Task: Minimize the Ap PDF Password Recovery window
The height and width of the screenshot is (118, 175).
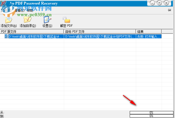Action: click(x=152, y=3)
